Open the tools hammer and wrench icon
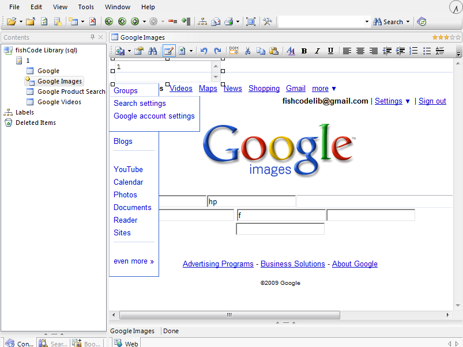The height and width of the screenshot is (347, 463). [268, 21]
